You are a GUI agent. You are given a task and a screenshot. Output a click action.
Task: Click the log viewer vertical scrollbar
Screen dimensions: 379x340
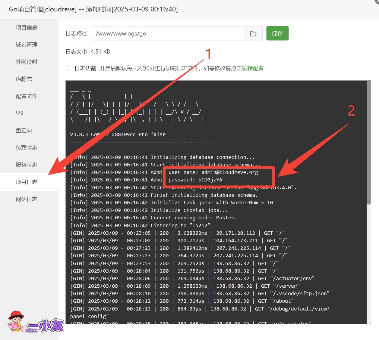tap(369, 143)
